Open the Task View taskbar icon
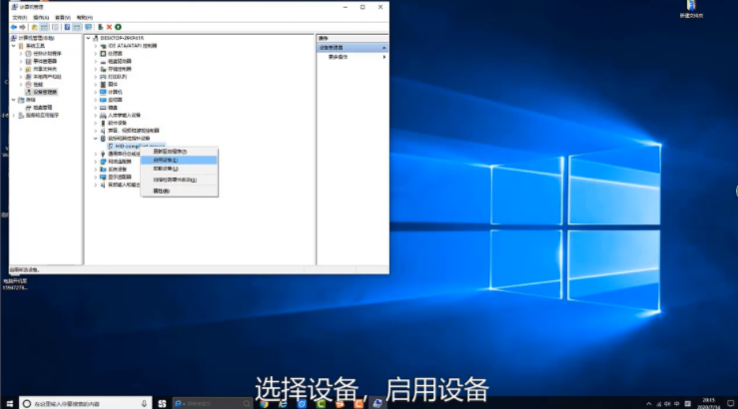This screenshot has width=738, height=409. coord(162,403)
